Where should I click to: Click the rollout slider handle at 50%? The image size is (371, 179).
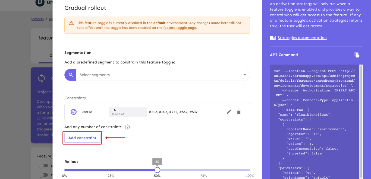pyautogui.click(x=157, y=170)
